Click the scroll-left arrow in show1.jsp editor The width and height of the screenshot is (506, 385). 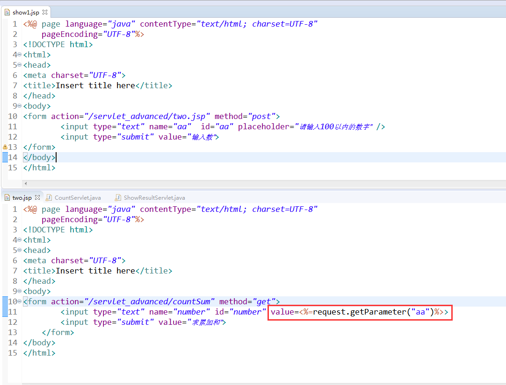[x=26, y=183]
